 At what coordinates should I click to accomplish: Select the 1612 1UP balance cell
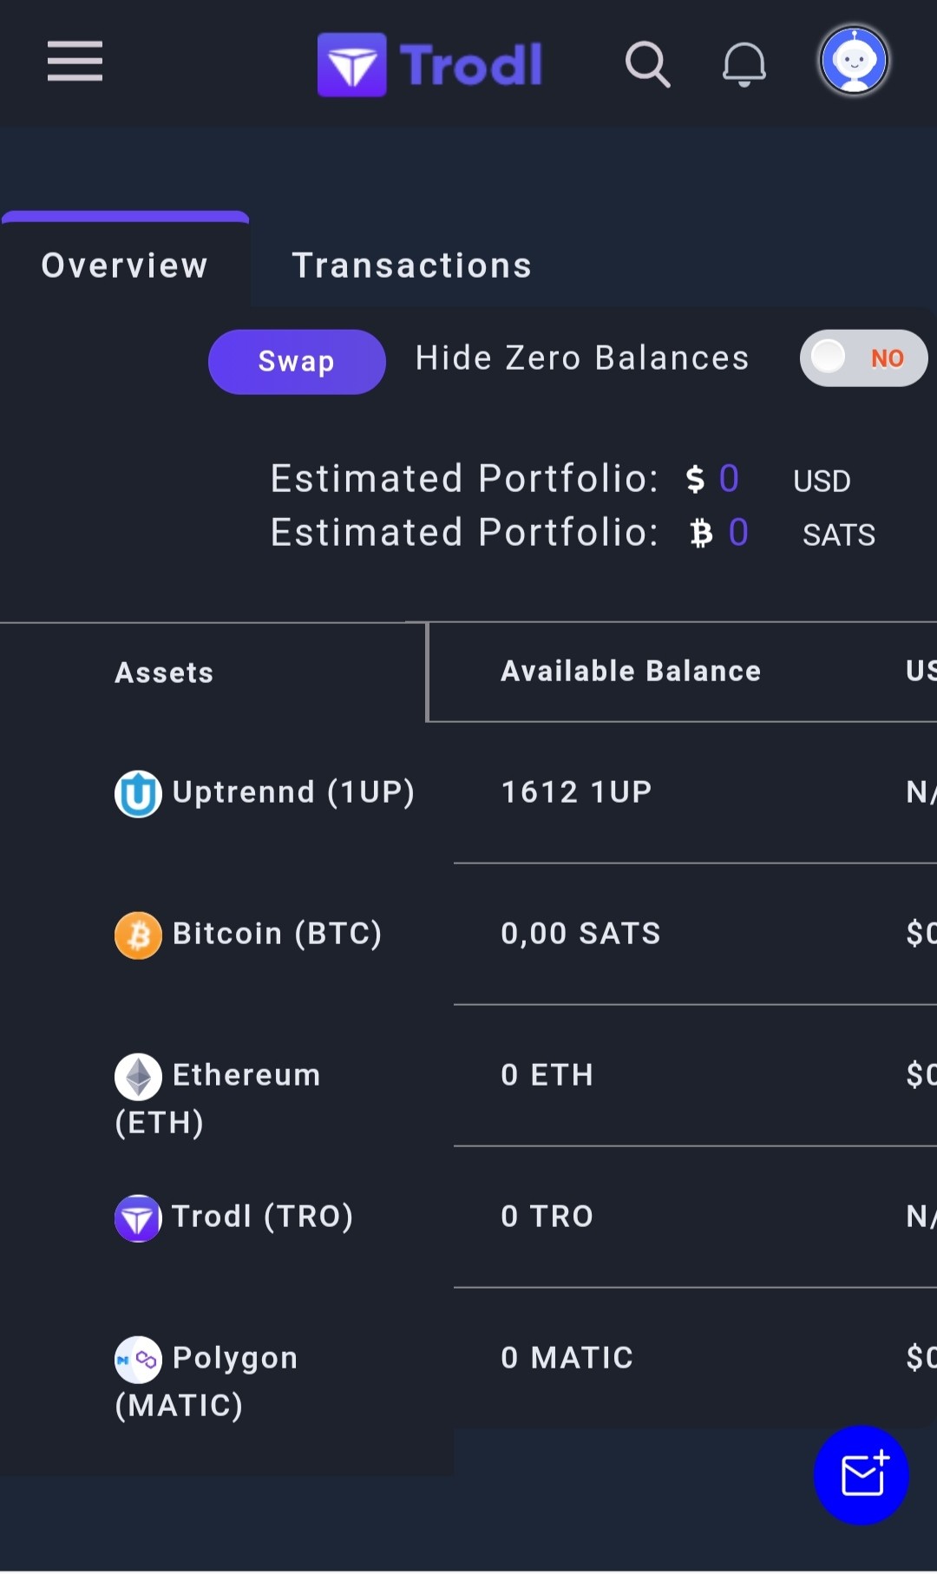576,792
